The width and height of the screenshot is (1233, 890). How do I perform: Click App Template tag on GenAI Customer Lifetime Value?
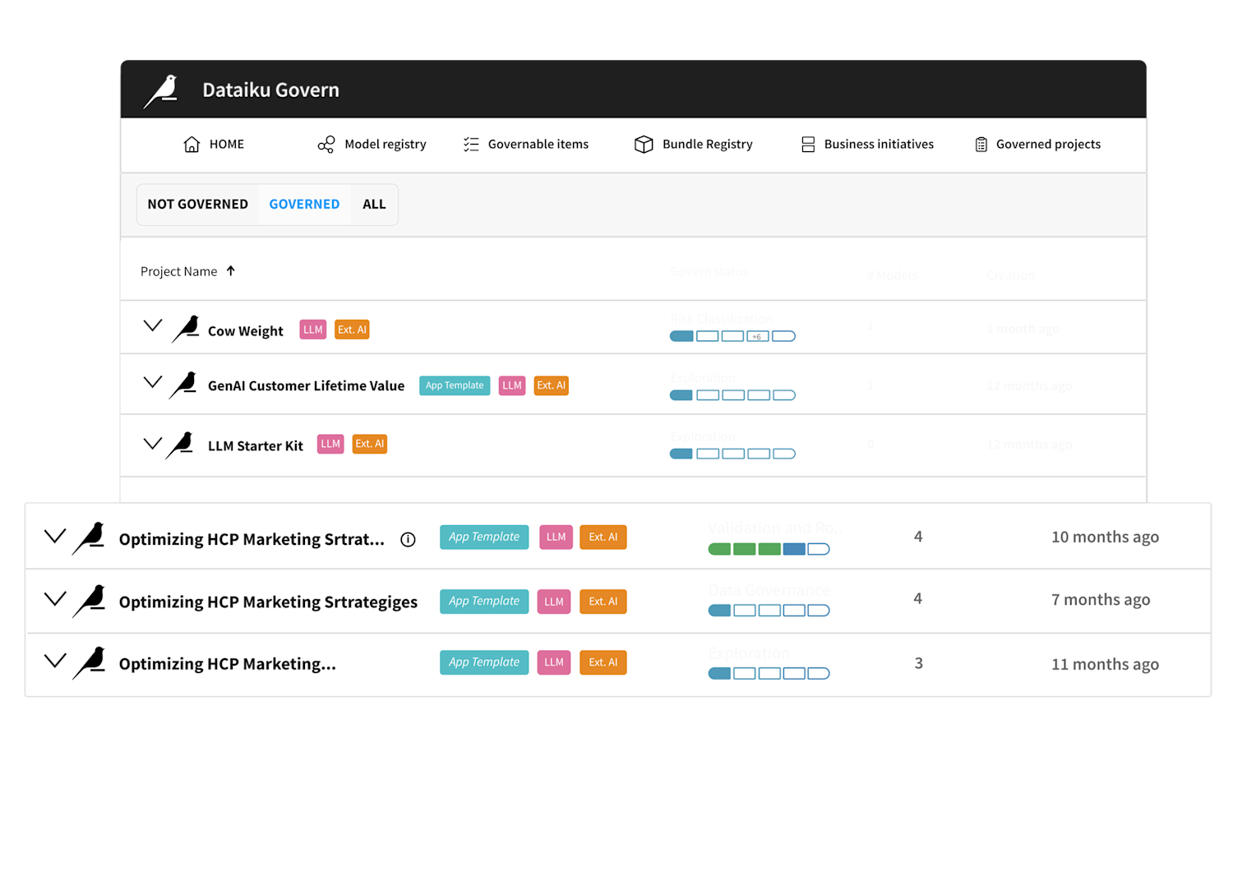tap(455, 385)
